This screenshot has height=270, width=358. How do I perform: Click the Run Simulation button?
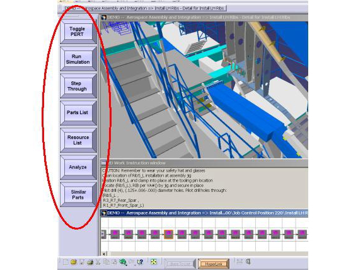pyautogui.click(x=78, y=59)
